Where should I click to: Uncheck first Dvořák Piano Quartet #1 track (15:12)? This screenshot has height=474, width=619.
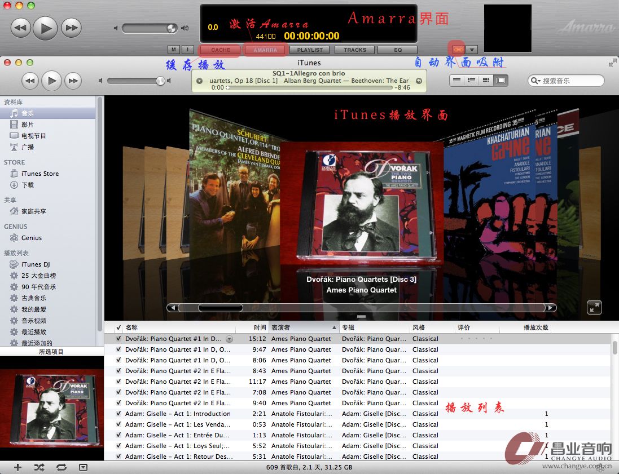[x=118, y=338]
